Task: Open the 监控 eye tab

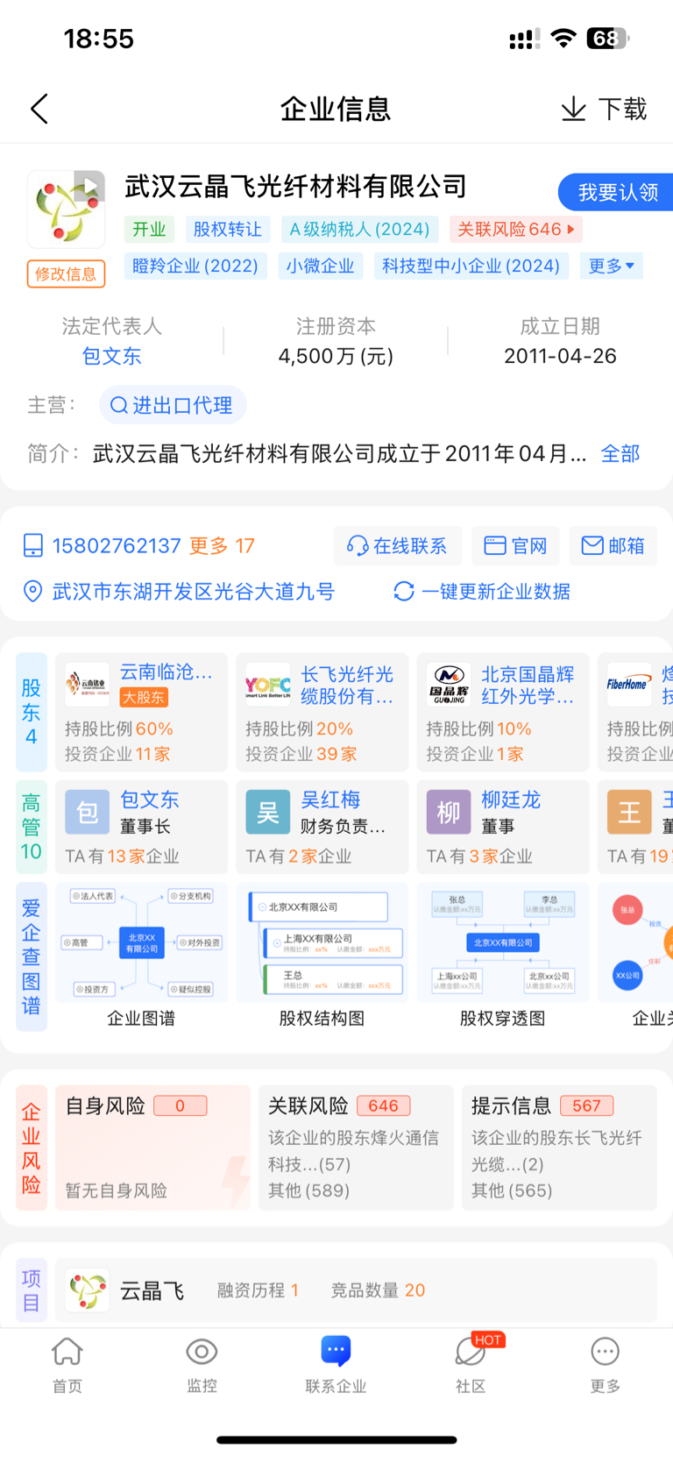Action: 202,1366
